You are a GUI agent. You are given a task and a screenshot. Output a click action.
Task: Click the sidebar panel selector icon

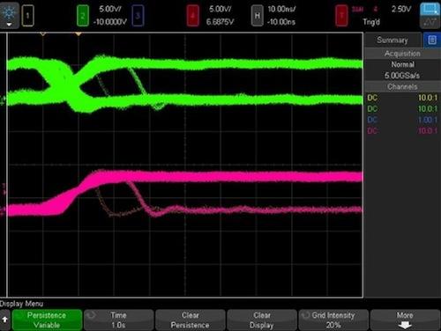pyautogui.click(x=432, y=40)
